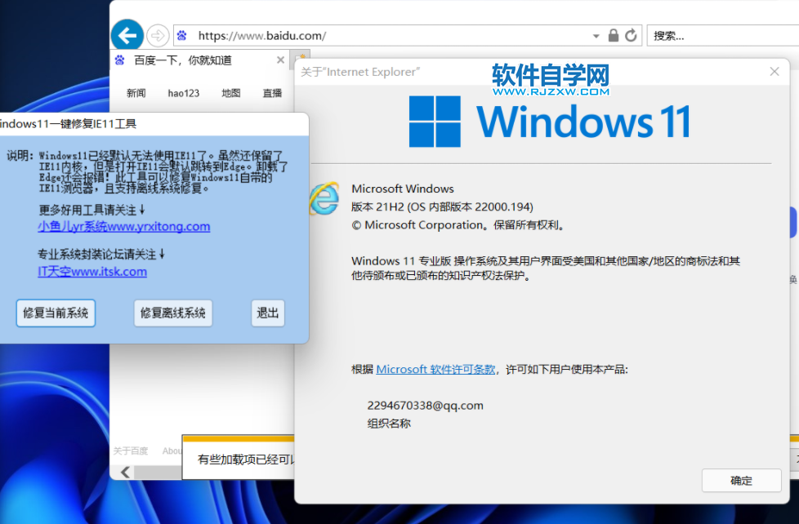Click the 关于百度 footer link
Screen dimensions: 799x524
point(131,451)
